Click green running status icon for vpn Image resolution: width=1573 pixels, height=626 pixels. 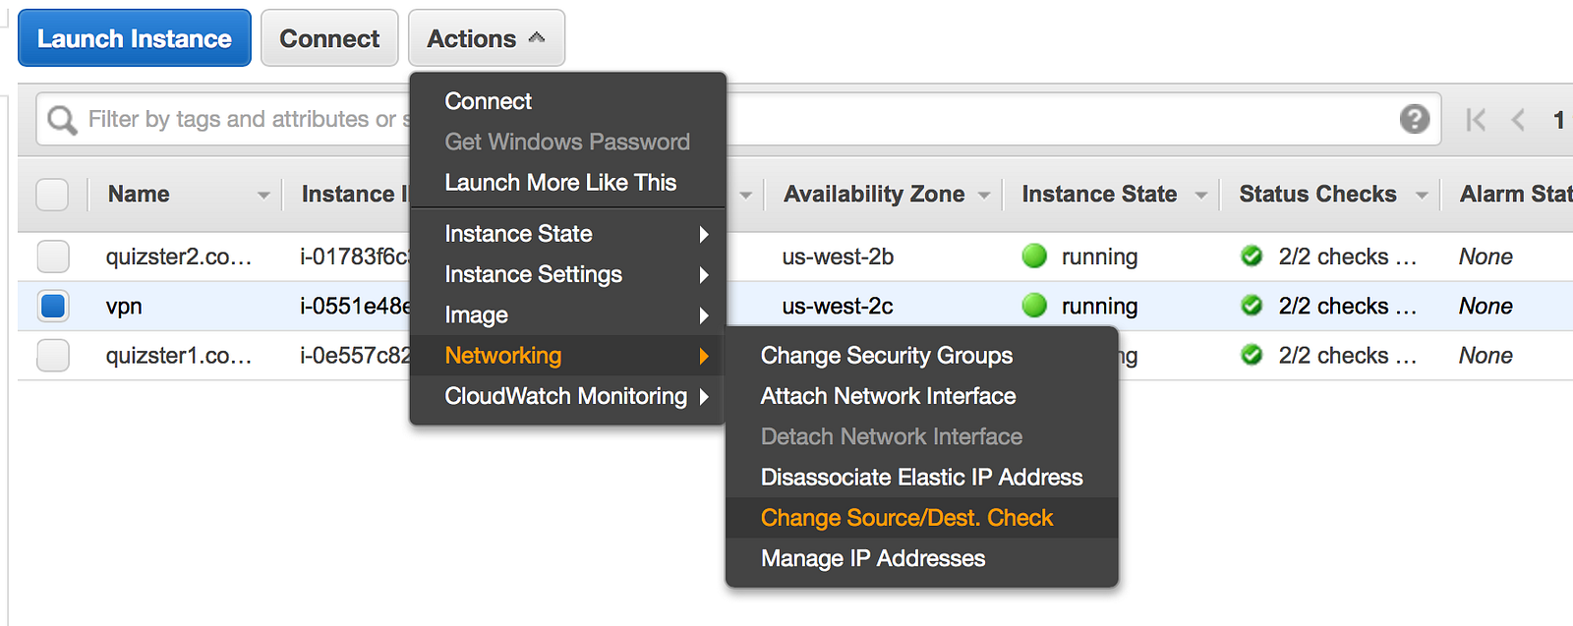tap(1034, 306)
